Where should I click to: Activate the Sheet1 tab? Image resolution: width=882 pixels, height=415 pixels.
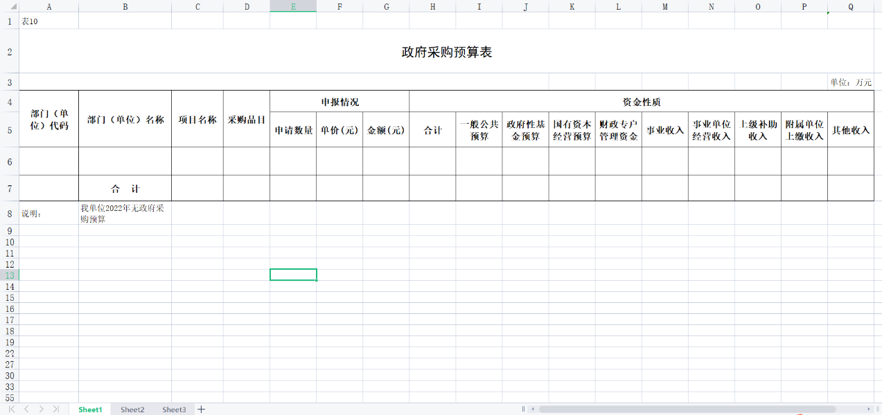pyautogui.click(x=89, y=409)
